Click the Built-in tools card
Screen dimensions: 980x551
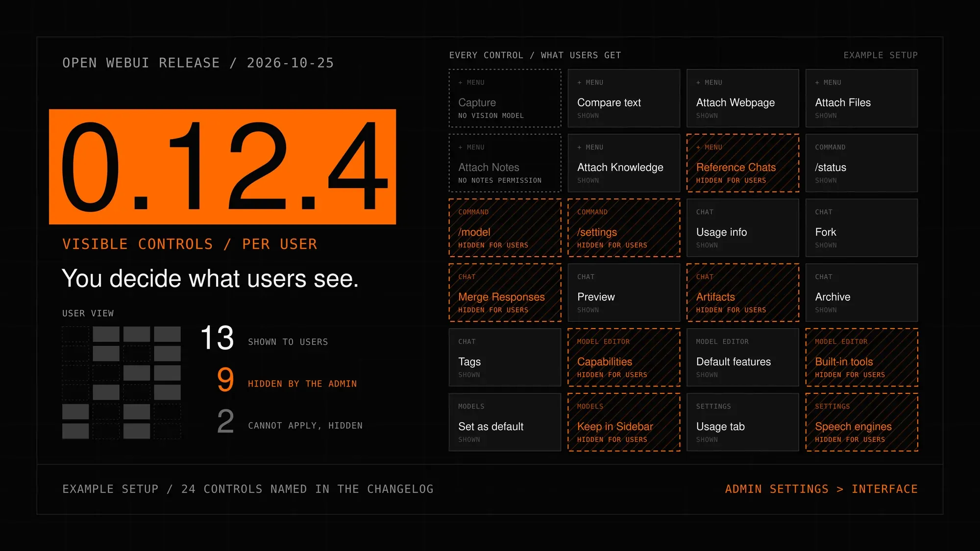[861, 358]
